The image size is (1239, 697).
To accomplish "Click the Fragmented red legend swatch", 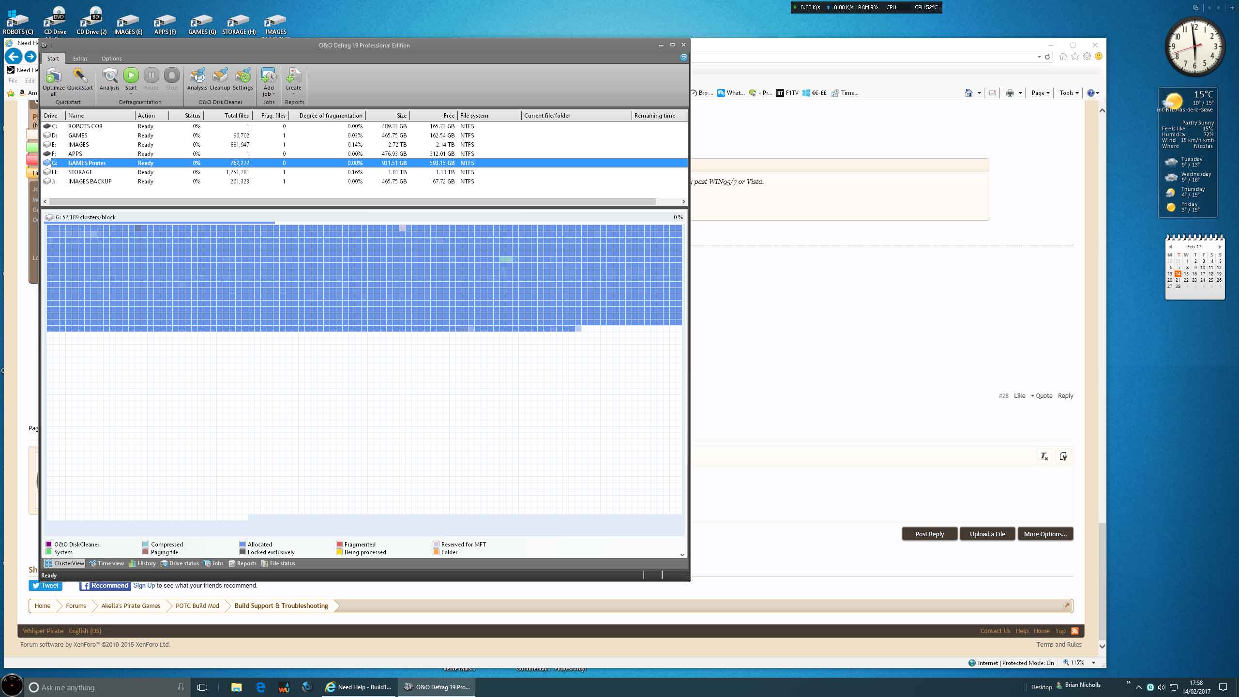I will (x=339, y=545).
